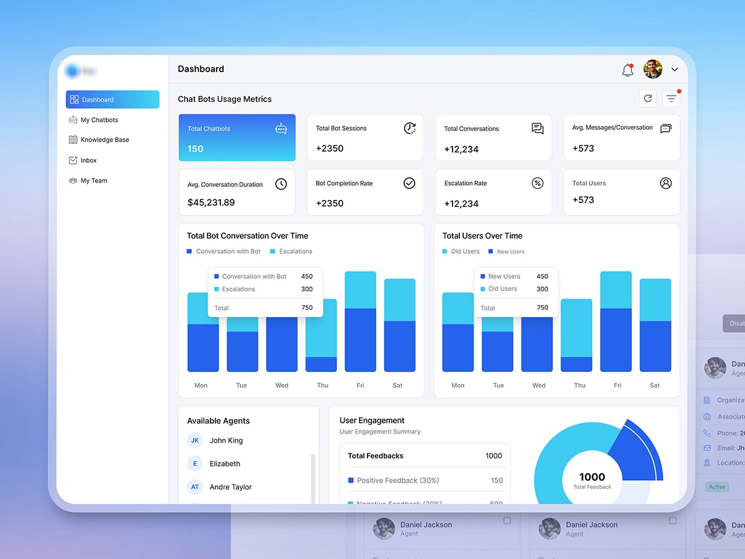The image size is (745, 559).
Task: Click the Total Bot Sessions clock icon
Action: [x=410, y=128]
